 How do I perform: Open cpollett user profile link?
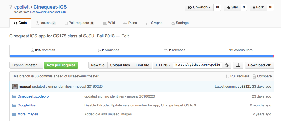point(22,7)
